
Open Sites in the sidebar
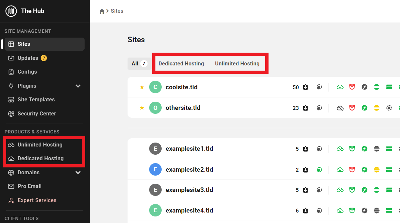(45, 44)
